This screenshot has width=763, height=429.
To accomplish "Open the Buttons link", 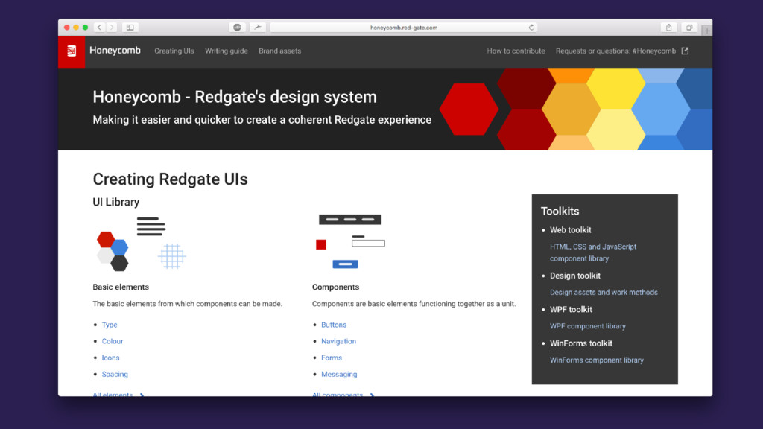I will tap(334, 325).
